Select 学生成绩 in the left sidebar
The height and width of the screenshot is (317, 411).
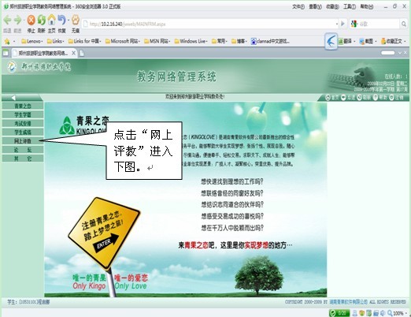coord(23,132)
